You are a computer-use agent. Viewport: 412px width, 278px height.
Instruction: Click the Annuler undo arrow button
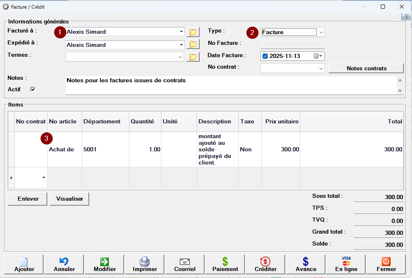(64, 264)
